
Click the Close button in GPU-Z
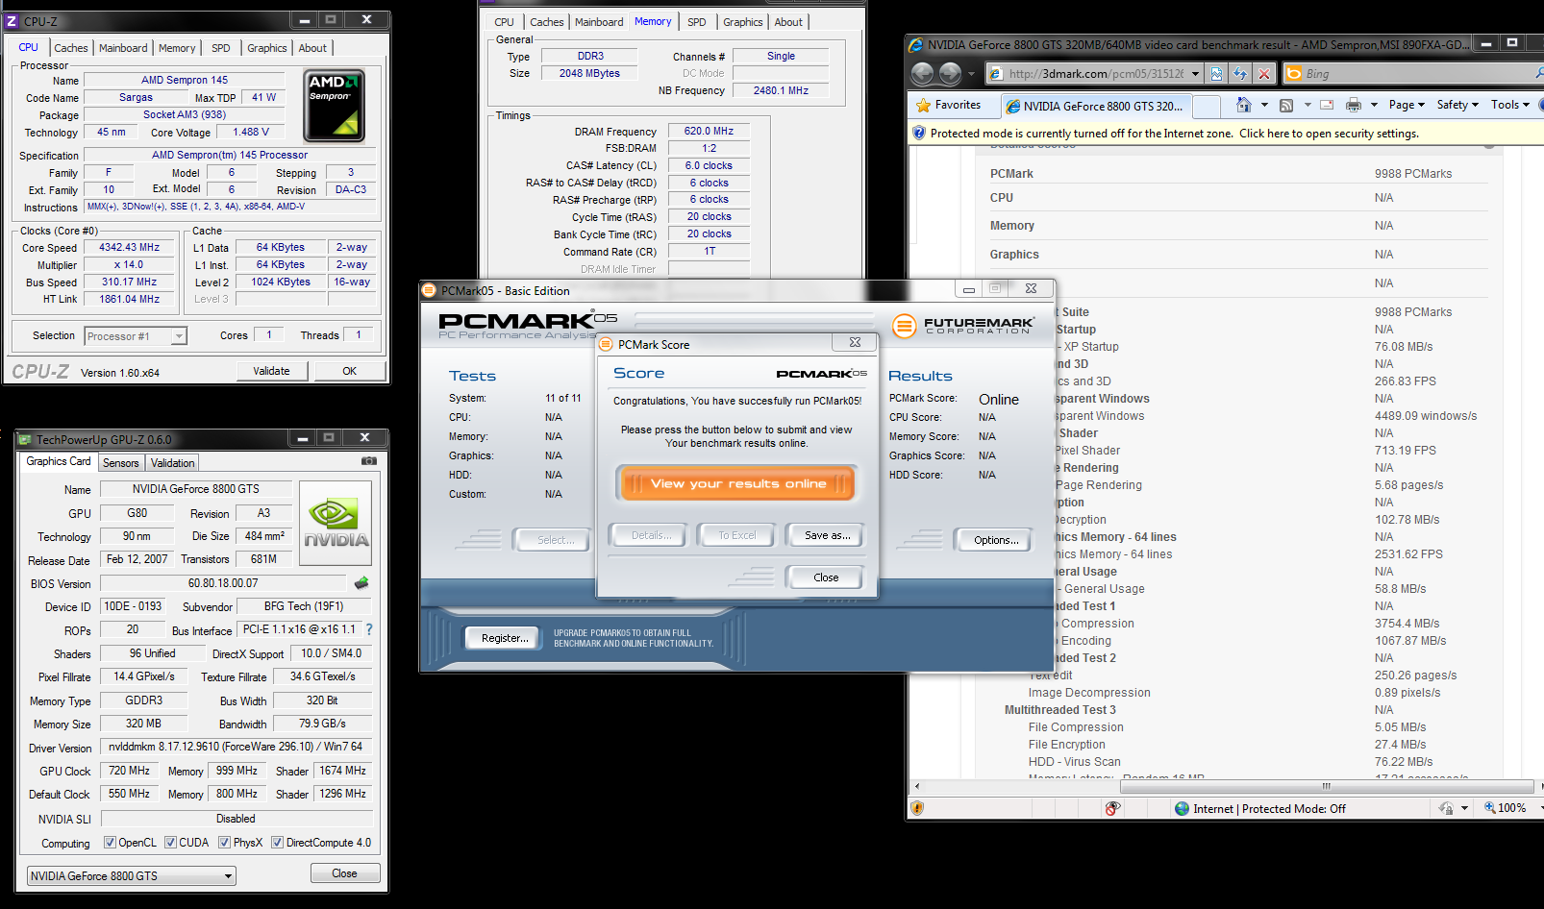point(345,873)
